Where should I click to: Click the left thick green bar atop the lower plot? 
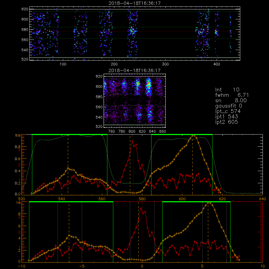71,202
